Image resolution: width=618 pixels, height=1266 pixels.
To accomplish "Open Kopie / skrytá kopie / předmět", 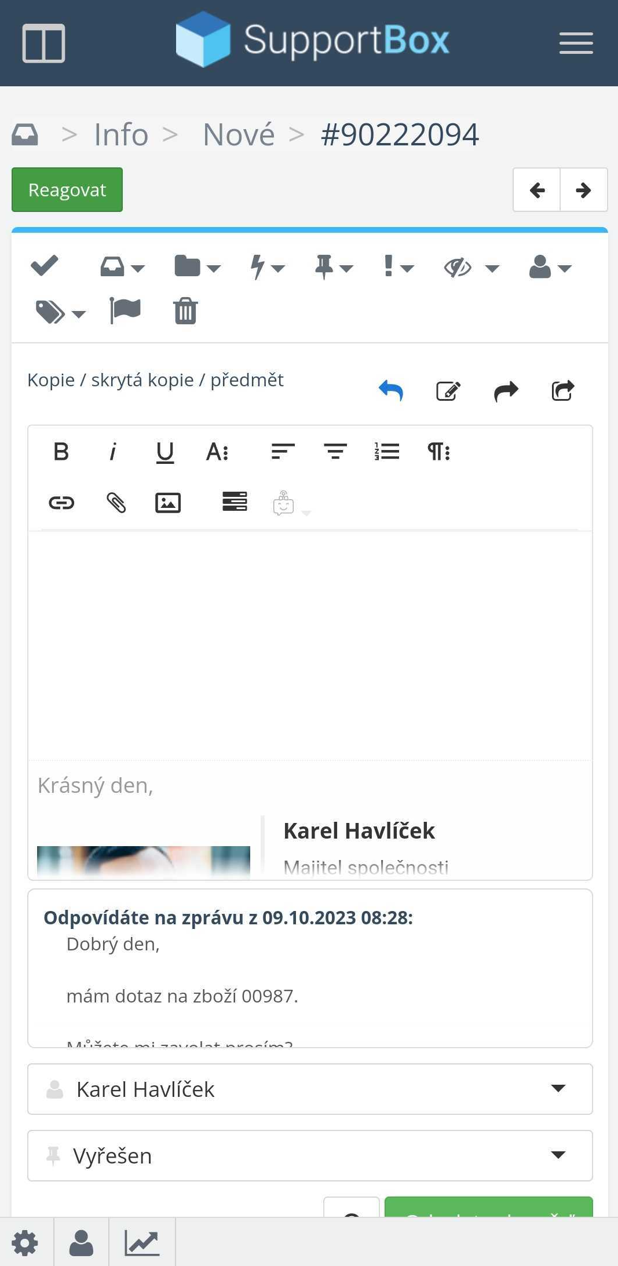I will coord(155,380).
